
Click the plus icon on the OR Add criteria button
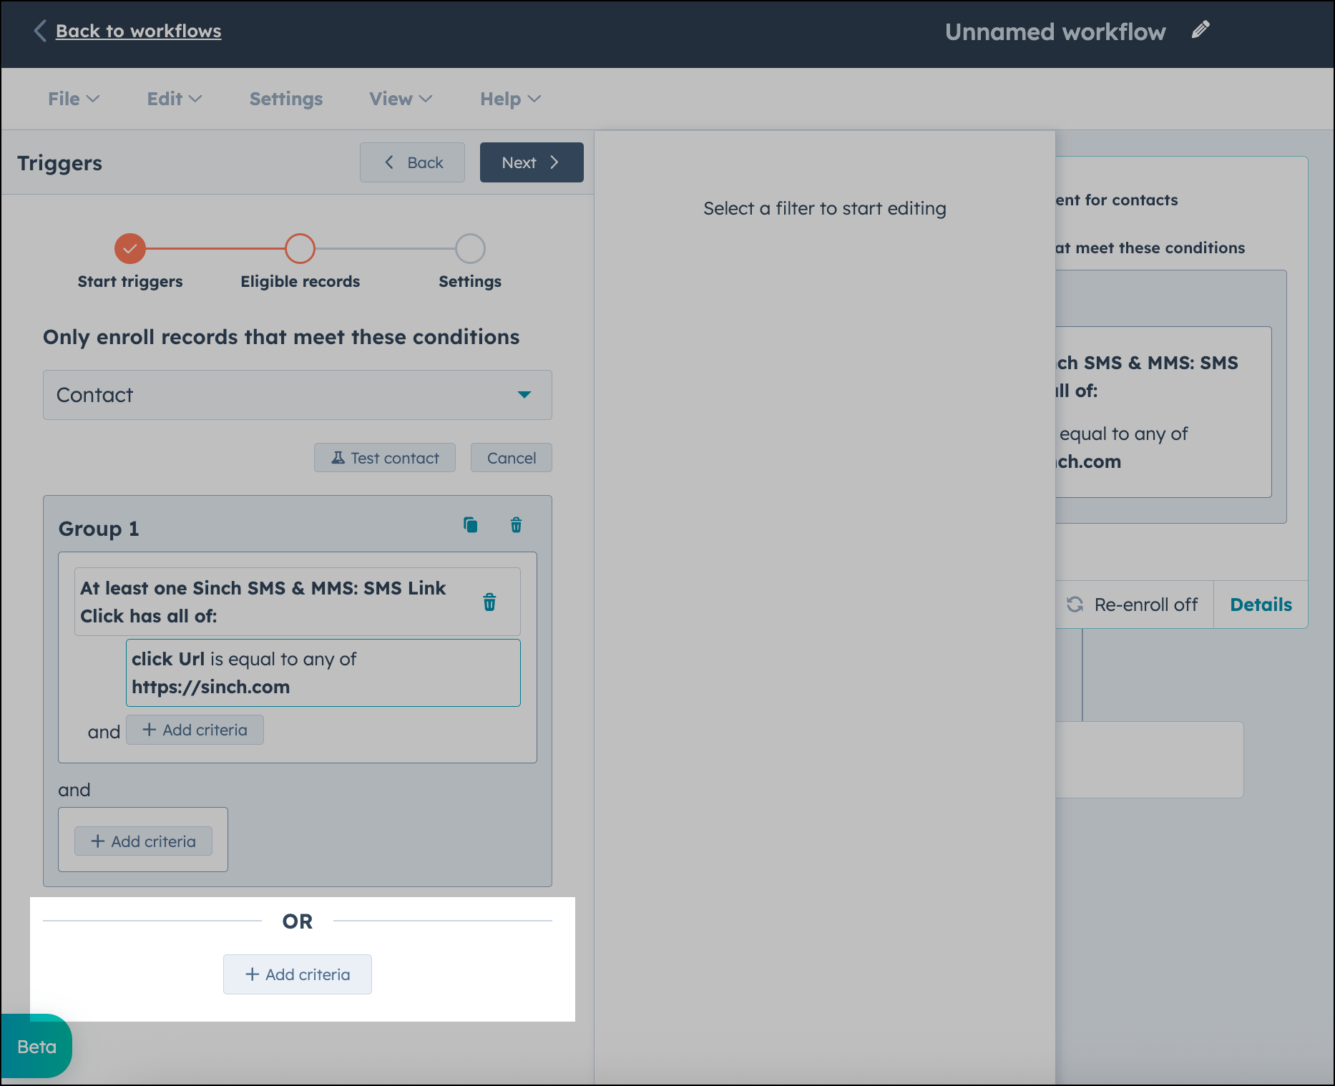point(252,974)
